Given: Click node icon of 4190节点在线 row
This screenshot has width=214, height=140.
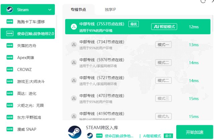Looking at the screenshot, I should pos(74,116).
